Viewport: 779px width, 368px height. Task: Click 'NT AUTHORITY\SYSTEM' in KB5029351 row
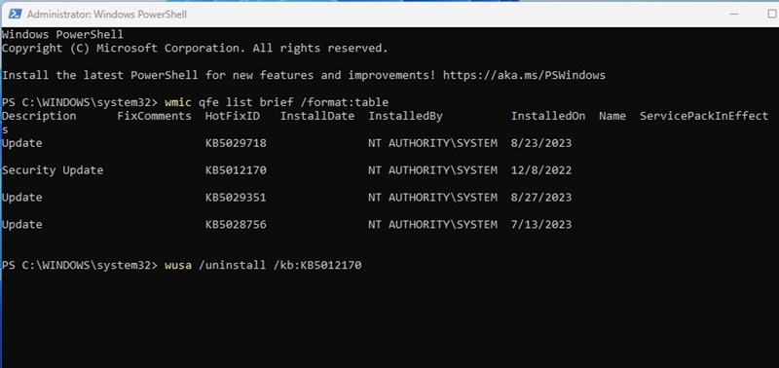432,198
